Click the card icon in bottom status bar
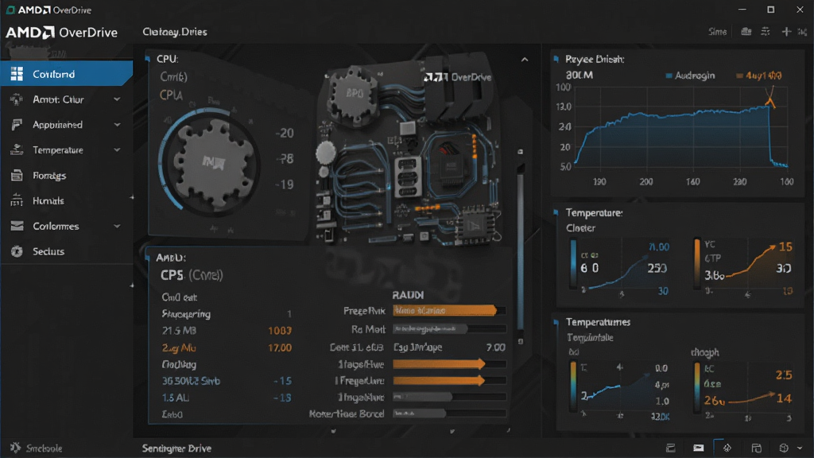This screenshot has width=814, height=458. point(698,448)
